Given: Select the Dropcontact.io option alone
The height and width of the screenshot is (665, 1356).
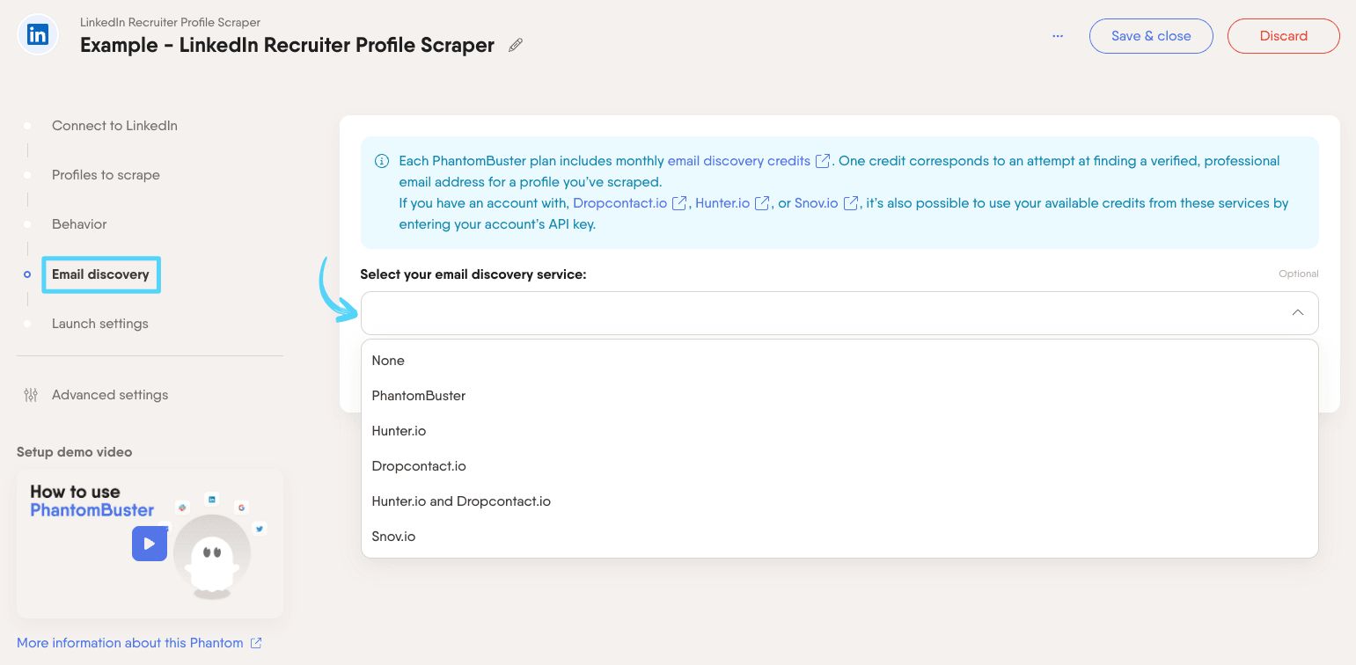Looking at the screenshot, I should pos(839,466).
